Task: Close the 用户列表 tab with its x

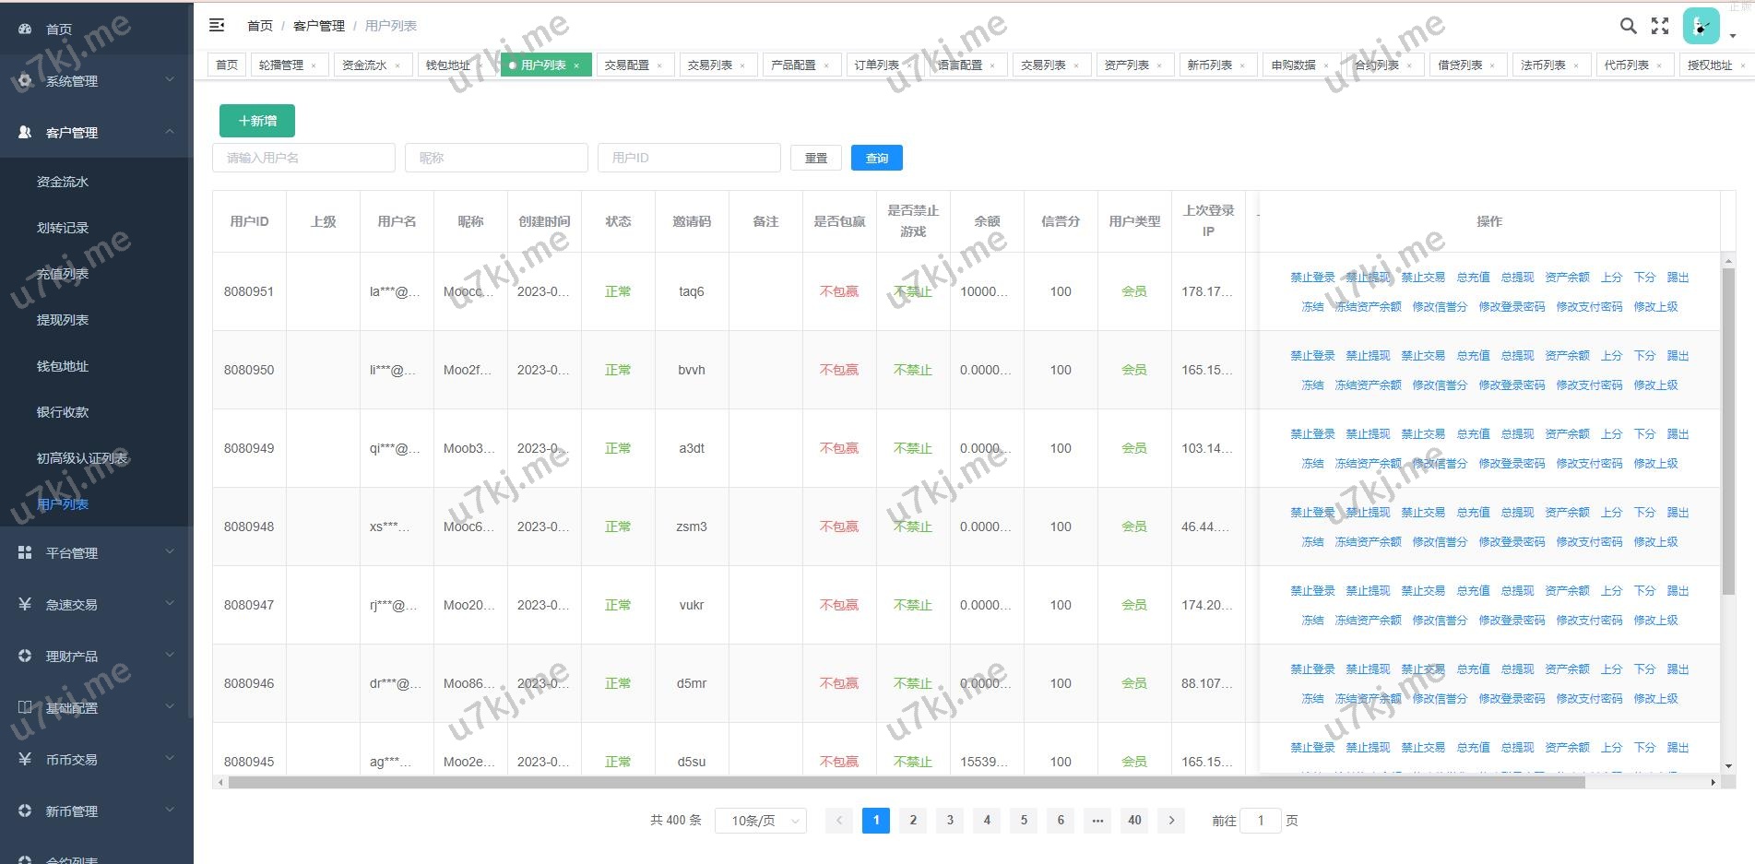Action: coord(576,65)
